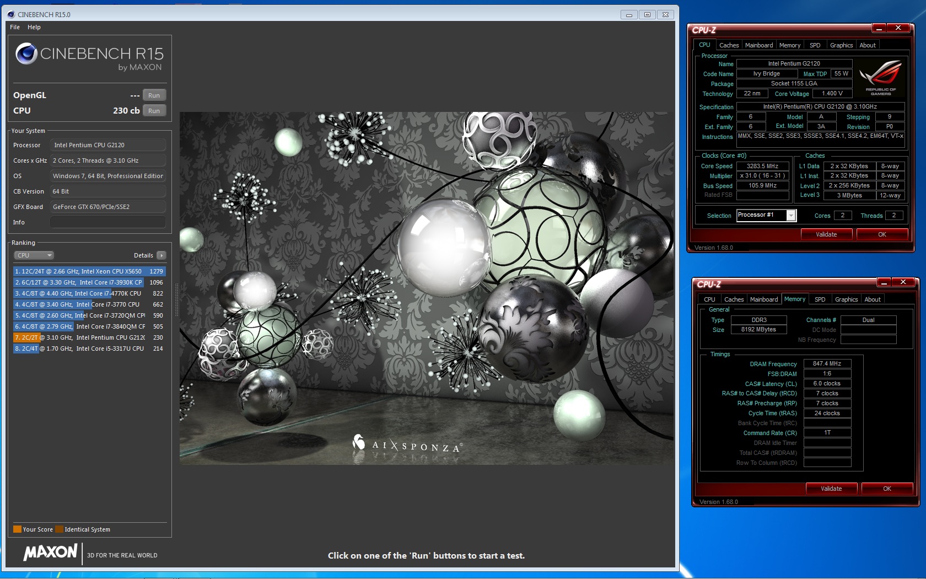Click the MAXON logo at bottom
The height and width of the screenshot is (579, 926).
pos(51,552)
